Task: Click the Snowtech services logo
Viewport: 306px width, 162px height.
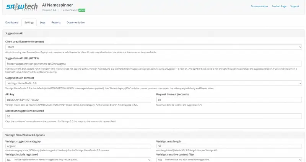Action: click(x=22, y=7)
